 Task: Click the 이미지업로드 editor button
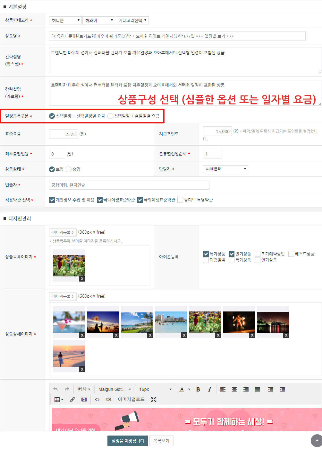pos(131,400)
